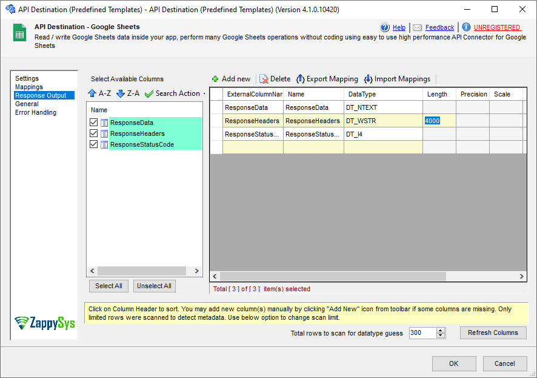Click column icon next to ResponseHeaders
The width and height of the screenshot is (537, 378).
coord(104,133)
